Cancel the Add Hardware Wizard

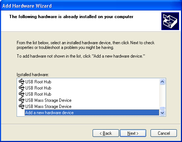tap(164, 133)
